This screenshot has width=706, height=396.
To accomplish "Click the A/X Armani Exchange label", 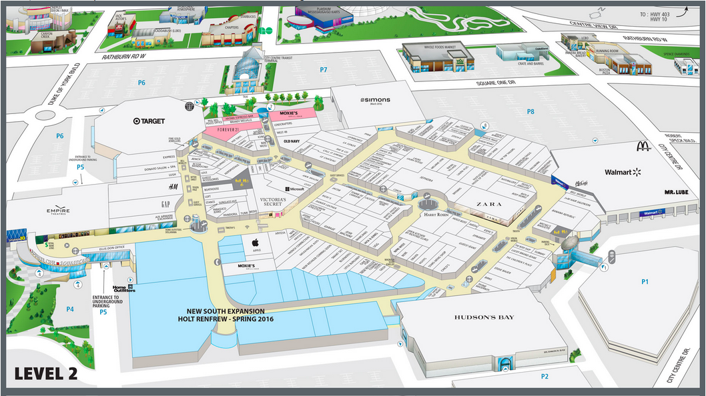I will [164, 217].
